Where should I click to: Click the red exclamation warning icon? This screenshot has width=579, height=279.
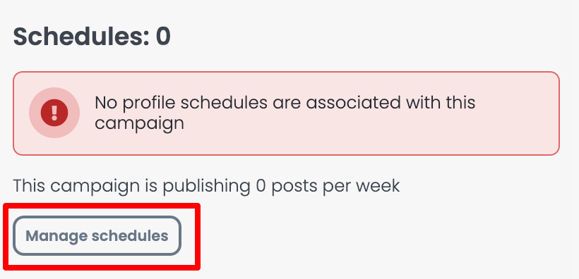point(54,113)
